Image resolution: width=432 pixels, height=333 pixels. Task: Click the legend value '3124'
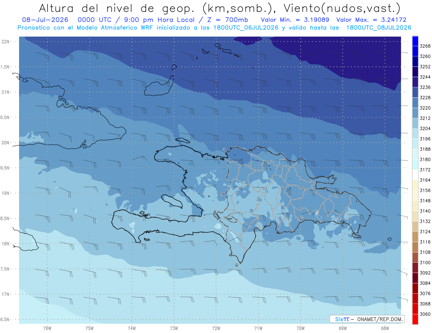[425, 232]
